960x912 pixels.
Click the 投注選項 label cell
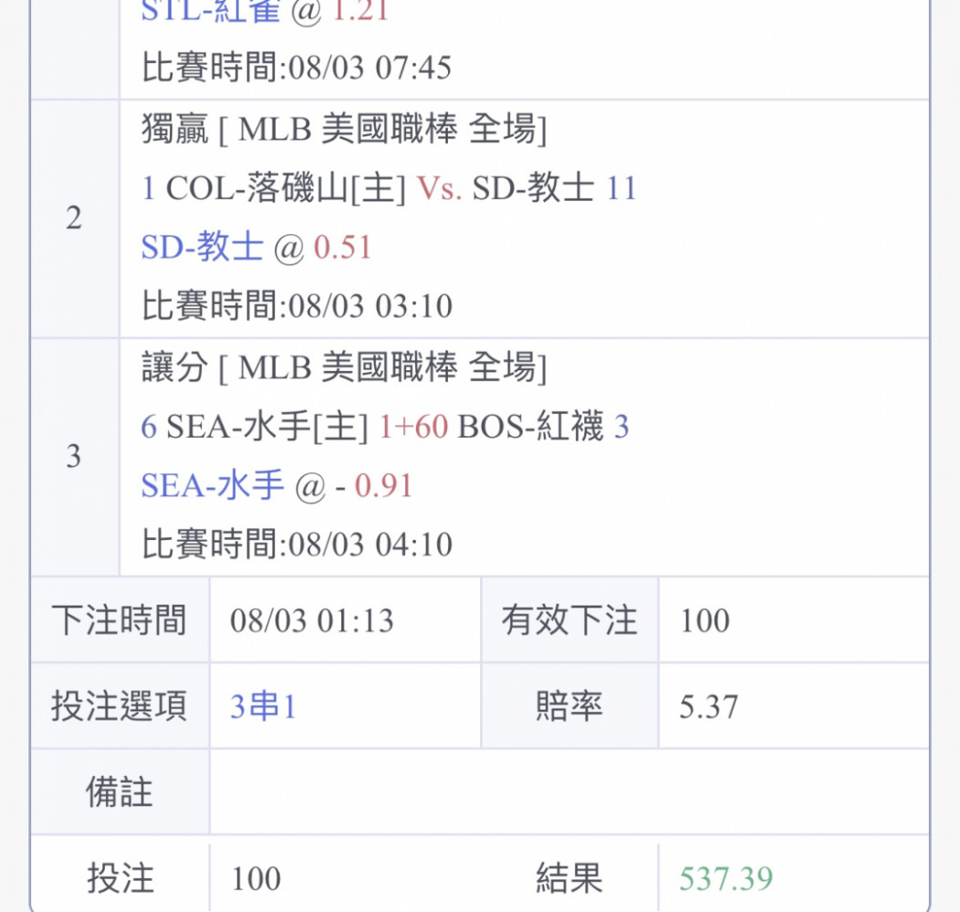pyautogui.click(x=120, y=706)
